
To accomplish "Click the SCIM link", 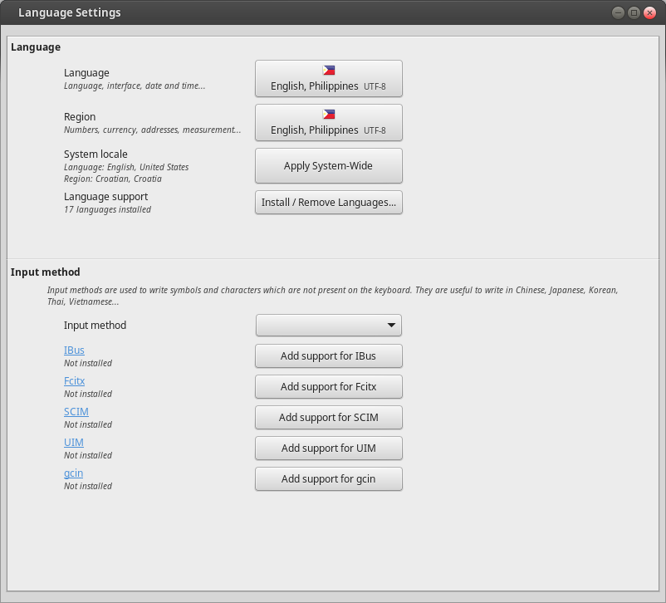I will (x=76, y=412).
